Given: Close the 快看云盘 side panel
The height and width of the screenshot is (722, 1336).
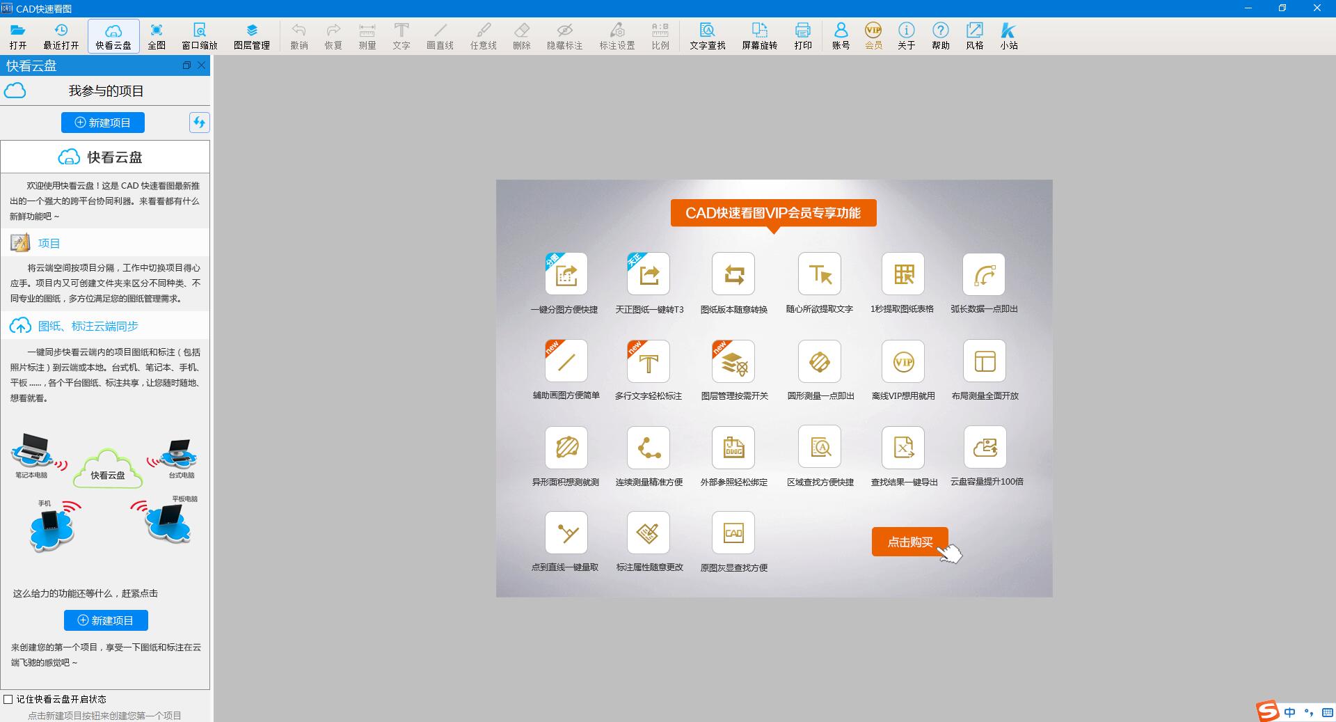Looking at the screenshot, I should (202, 65).
